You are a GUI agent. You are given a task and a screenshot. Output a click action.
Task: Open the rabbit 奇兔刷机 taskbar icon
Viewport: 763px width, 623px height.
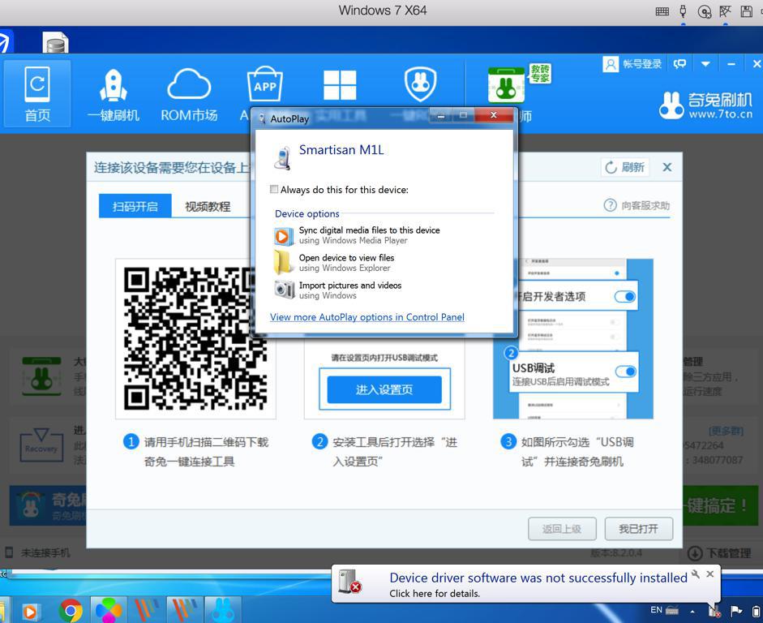[223, 610]
